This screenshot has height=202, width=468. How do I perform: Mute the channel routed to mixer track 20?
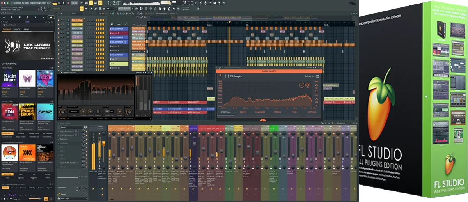tap(58, 33)
